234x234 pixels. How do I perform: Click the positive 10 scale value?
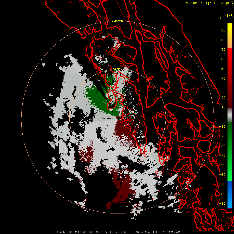[223, 107]
